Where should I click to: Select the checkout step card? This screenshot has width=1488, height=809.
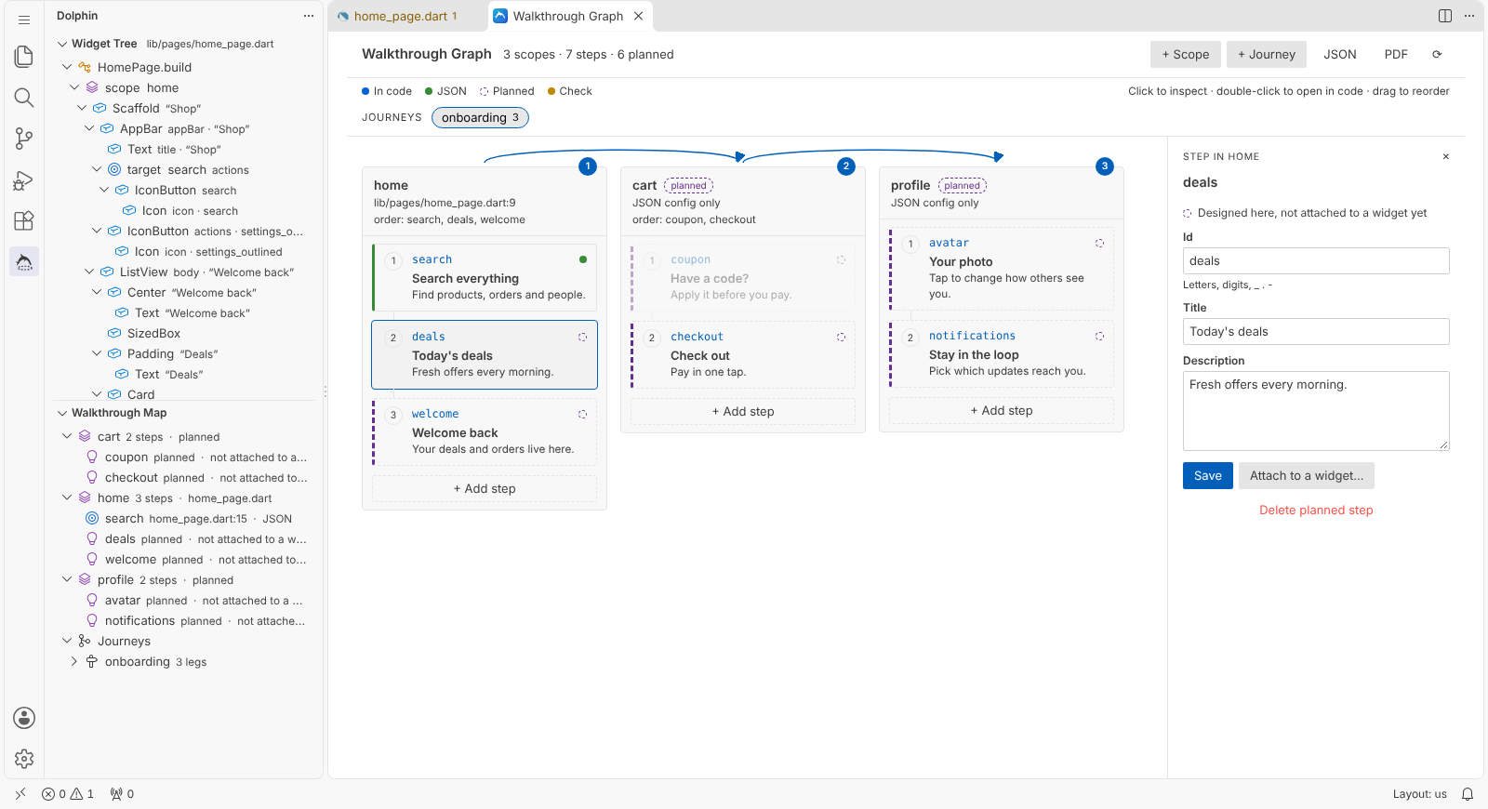[x=743, y=354]
